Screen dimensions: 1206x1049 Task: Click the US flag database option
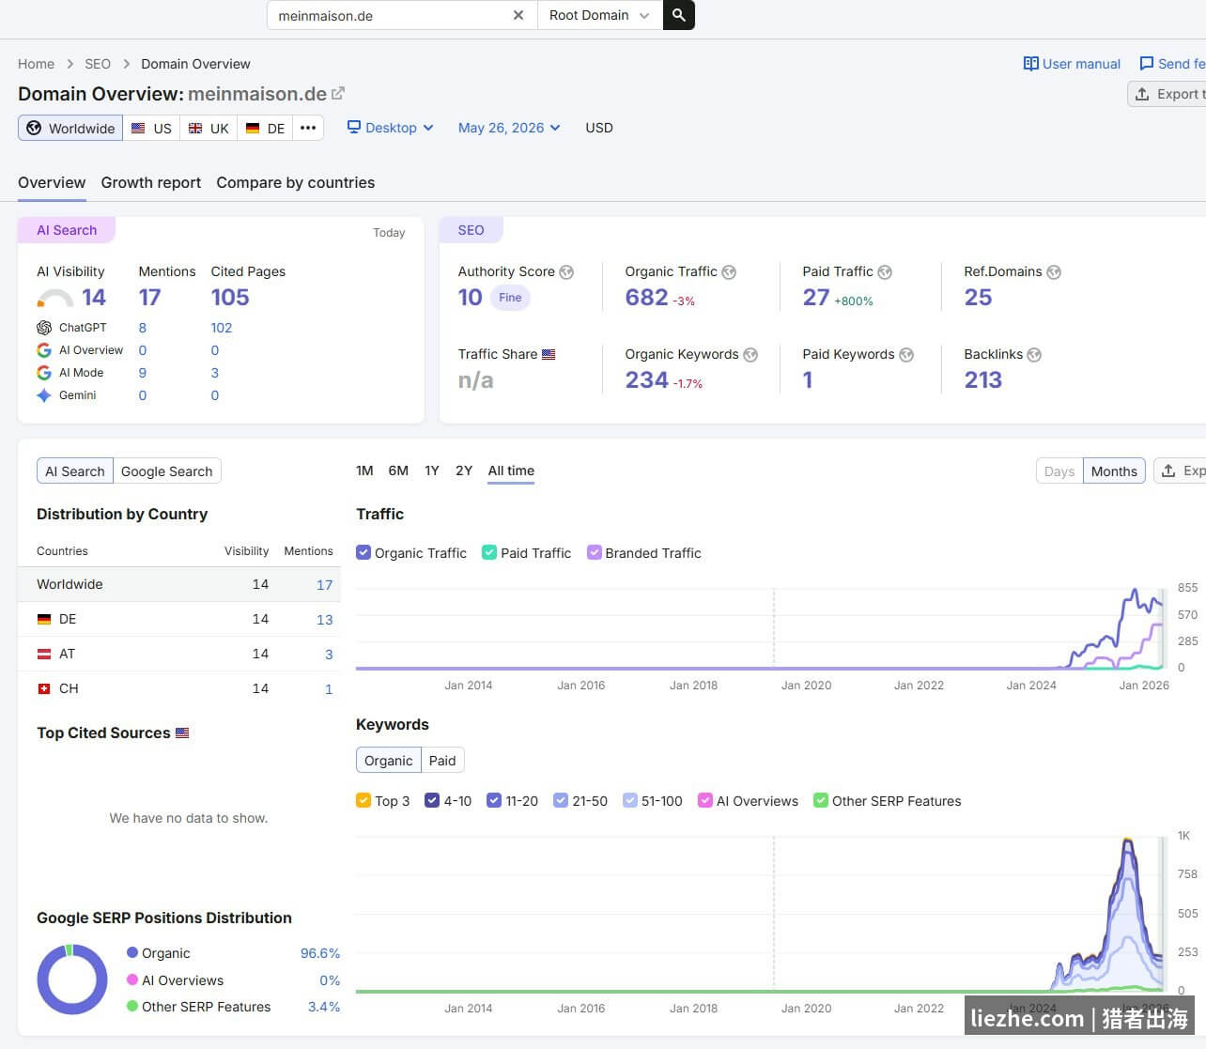click(x=151, y=128)
